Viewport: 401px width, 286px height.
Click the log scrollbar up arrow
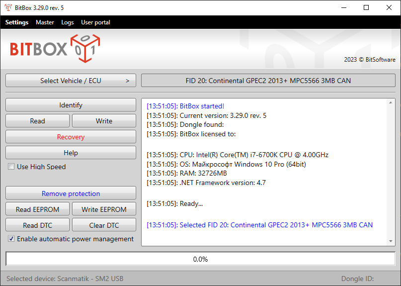tap(391, 102)
